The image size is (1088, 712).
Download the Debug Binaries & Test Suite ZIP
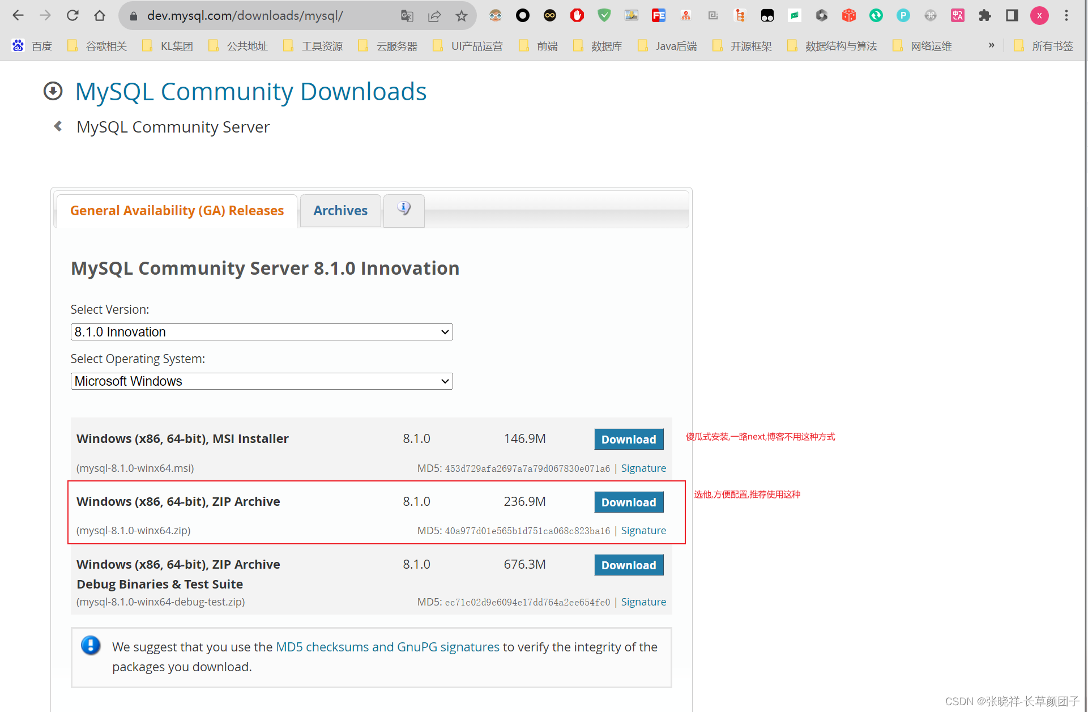629,565
